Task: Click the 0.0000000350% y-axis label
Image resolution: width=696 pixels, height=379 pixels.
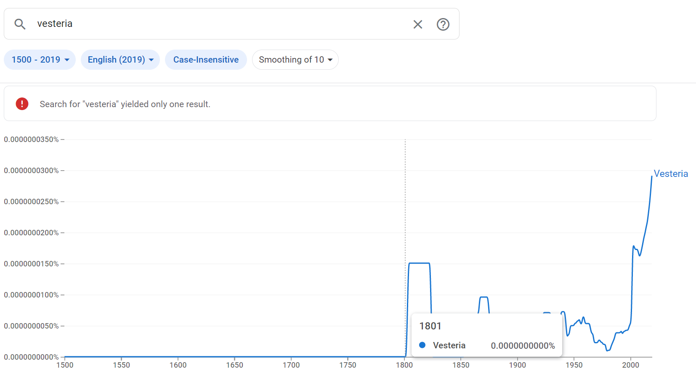Action: (32, 139)
